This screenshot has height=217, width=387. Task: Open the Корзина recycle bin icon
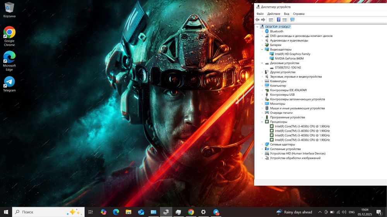point(9,10)
